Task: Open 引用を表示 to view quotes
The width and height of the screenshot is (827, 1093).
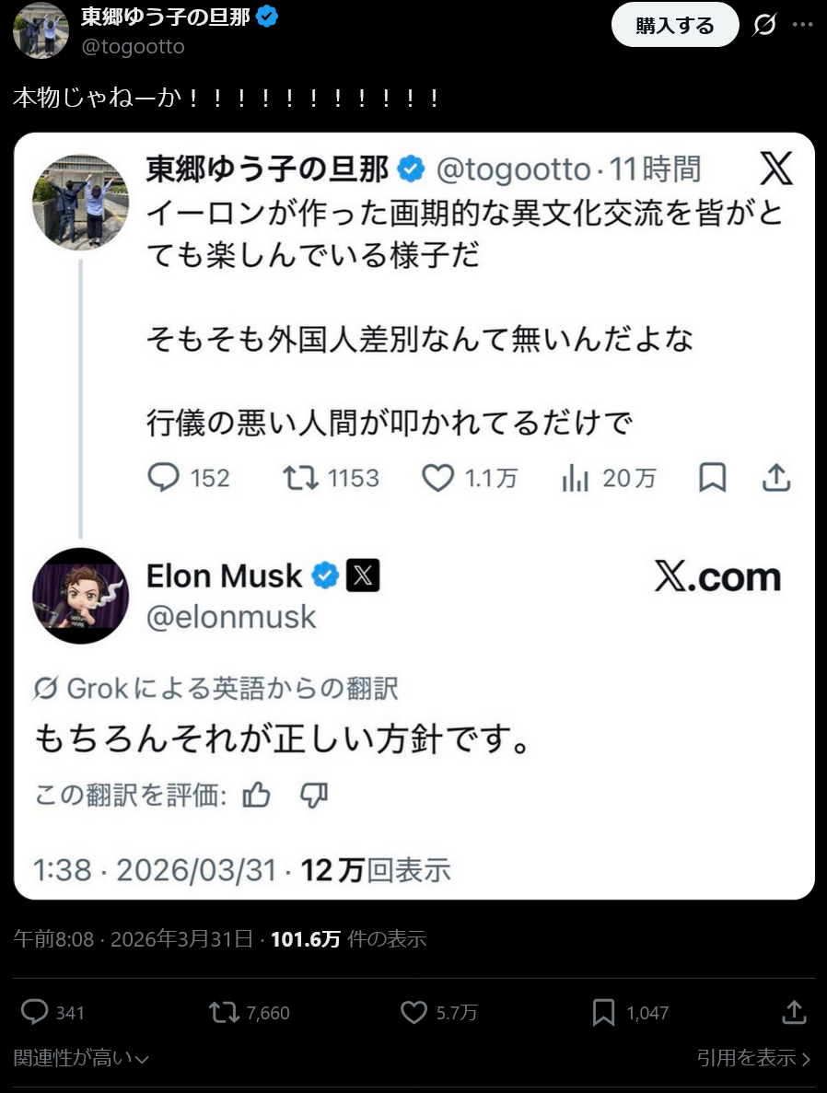Action: point(753,1058)
